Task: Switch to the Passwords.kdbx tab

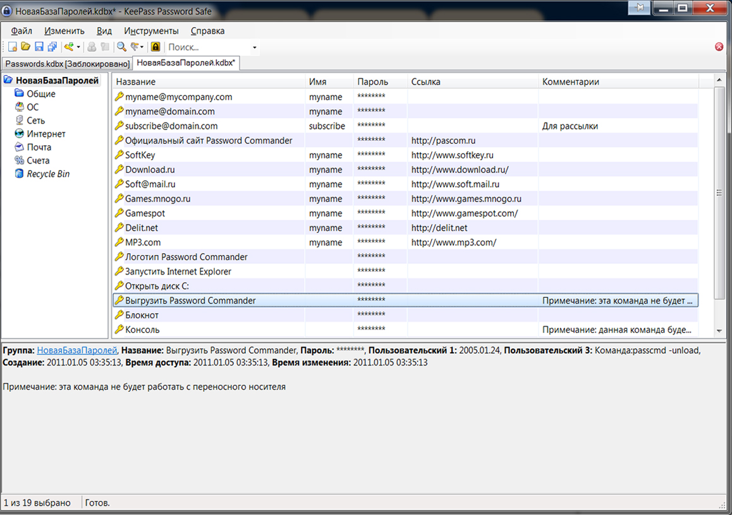Action: coord(68,64)
